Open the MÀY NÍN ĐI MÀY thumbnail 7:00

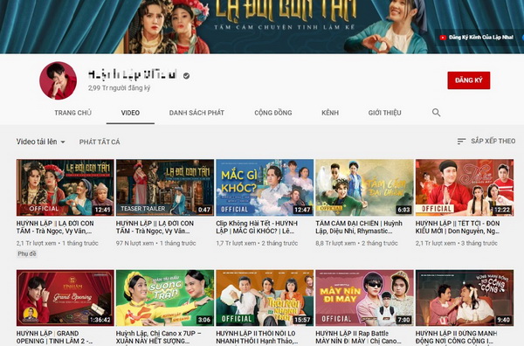364,298
